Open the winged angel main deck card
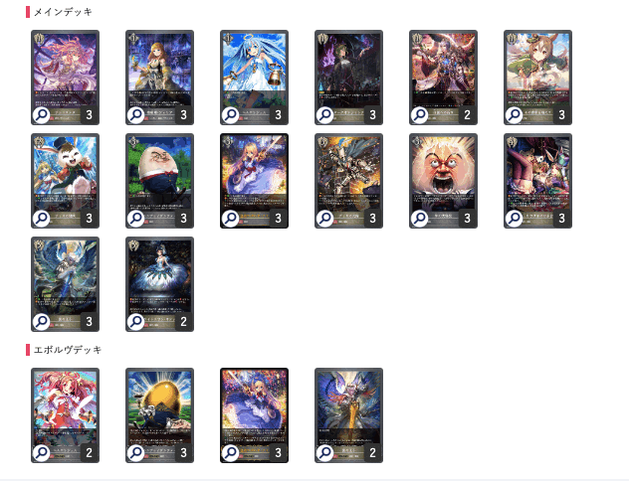This screenshot has height=481, width=629. [x=65, y=284]
